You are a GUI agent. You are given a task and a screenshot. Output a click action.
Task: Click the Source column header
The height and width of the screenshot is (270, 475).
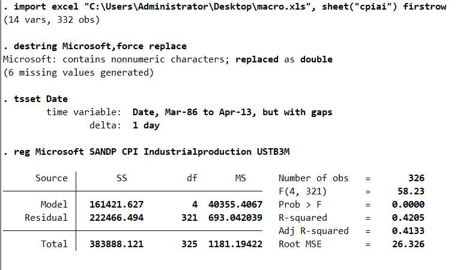point(52,178)
